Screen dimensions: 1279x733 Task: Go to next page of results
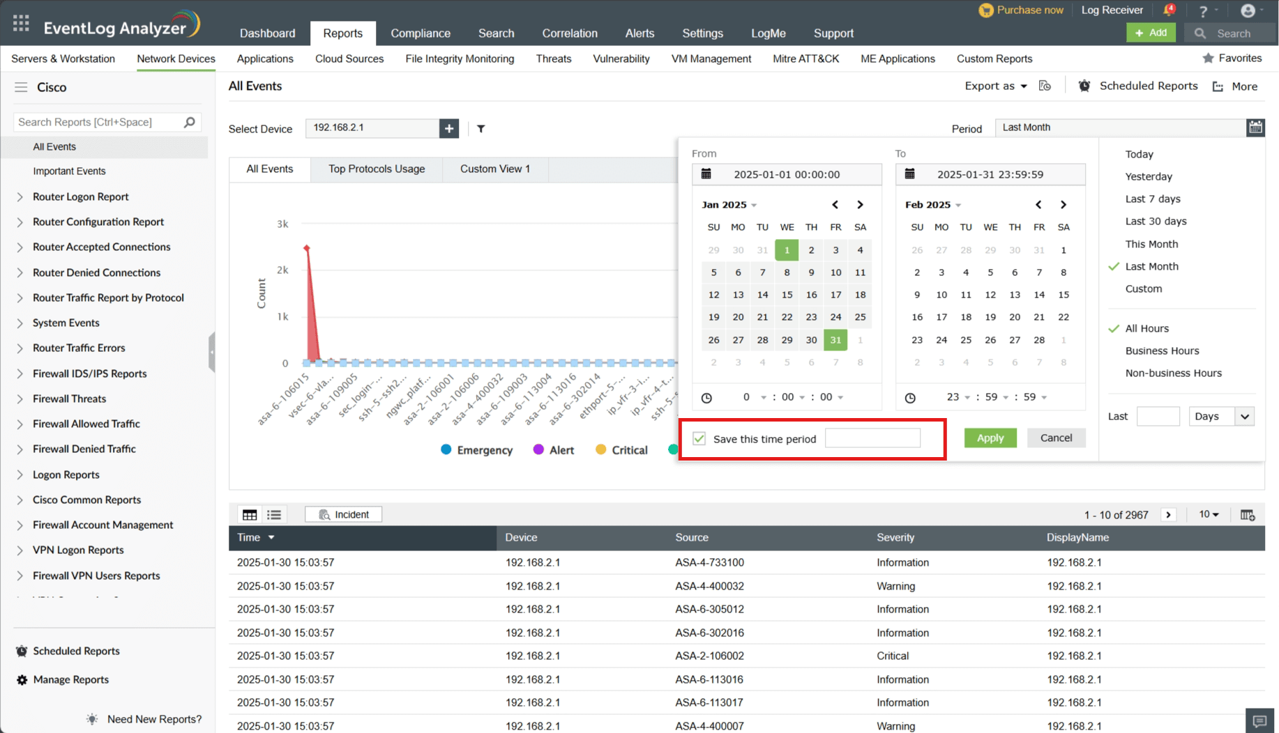(x=1169, y=515)
